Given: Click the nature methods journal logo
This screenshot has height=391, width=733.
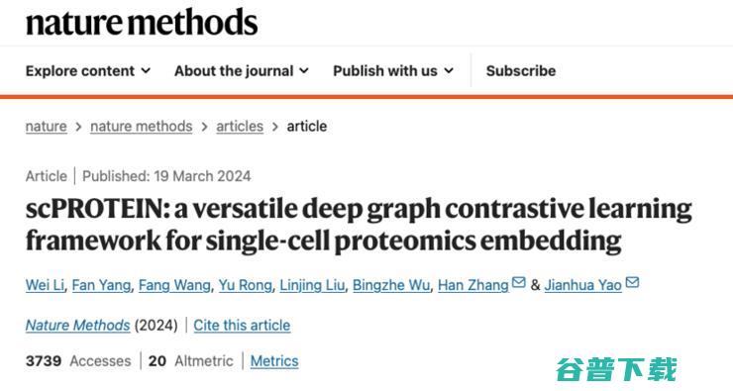Looking at the screenshot, I should click(x=142, y=22).
